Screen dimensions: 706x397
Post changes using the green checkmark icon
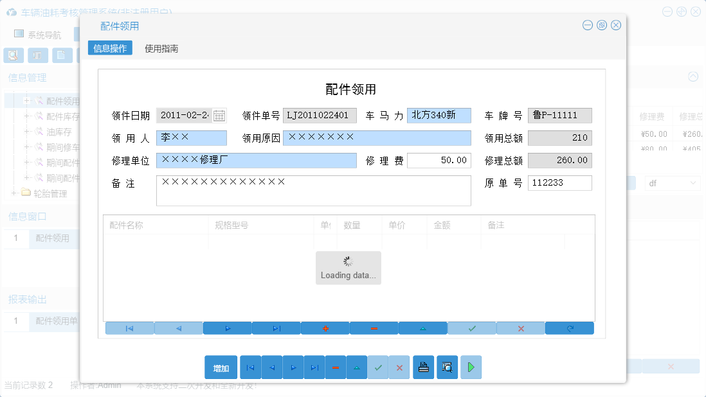point(471,328)
